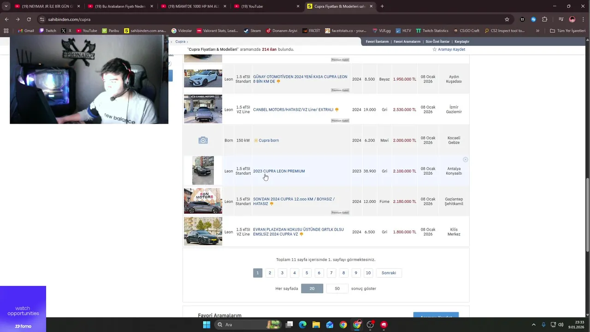Show 50 results per page

pos(337,289)
